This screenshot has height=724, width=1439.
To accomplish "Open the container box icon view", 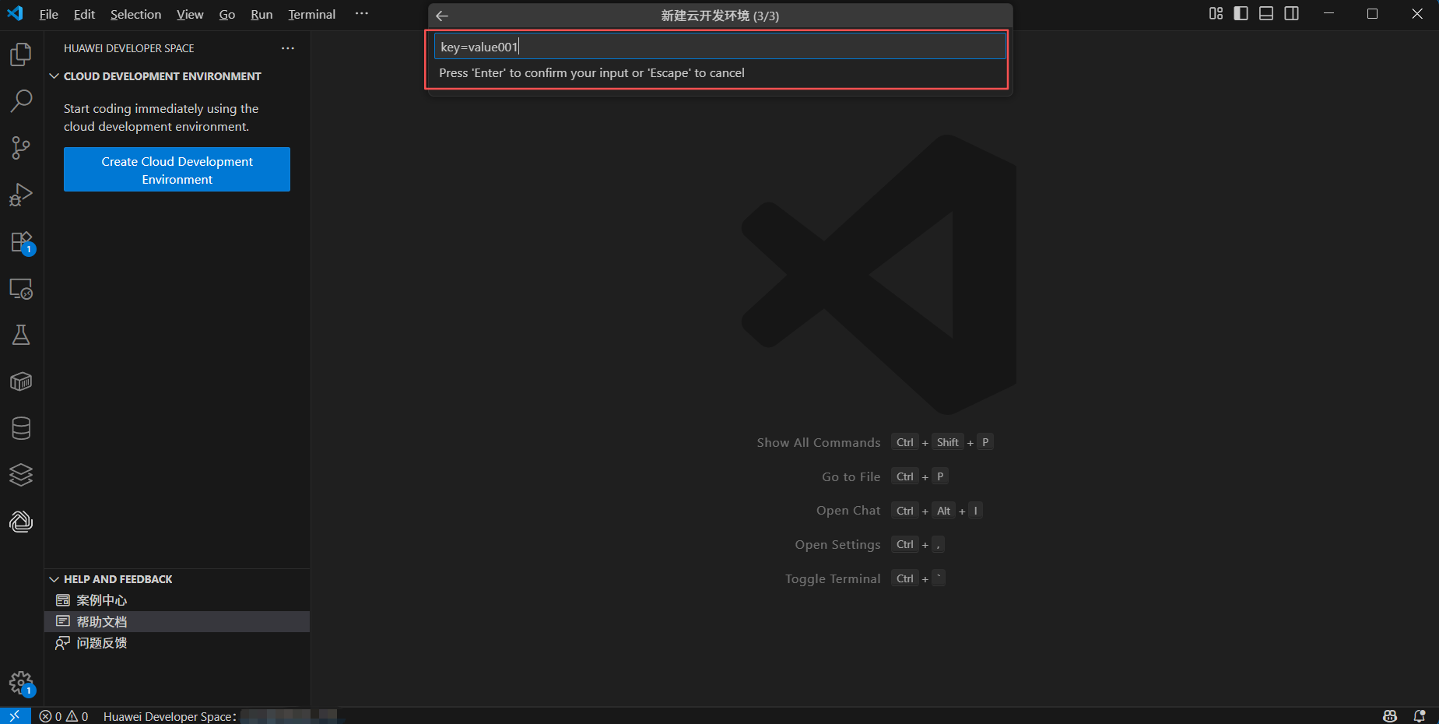I will 21,381.
